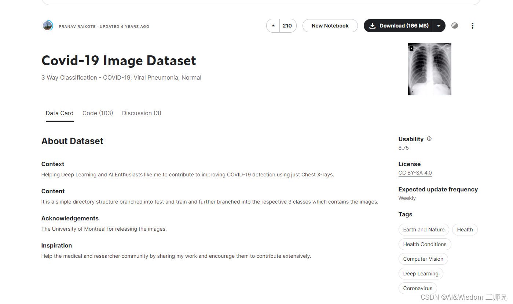The image size is (513, 304).
Task: Switch to the Data Card tab
Action: [59, 113]
